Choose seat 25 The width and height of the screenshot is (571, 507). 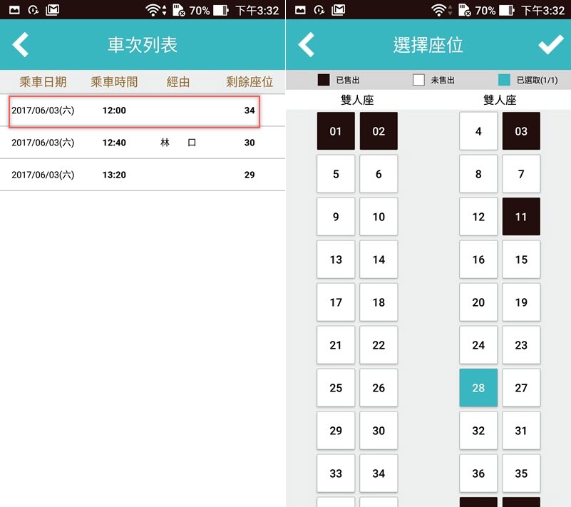pos(336,388)
